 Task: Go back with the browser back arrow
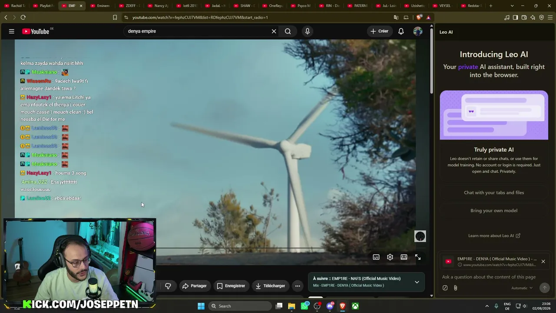coord(6,17)
